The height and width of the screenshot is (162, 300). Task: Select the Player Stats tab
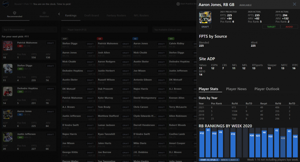[x=208, y=89]
